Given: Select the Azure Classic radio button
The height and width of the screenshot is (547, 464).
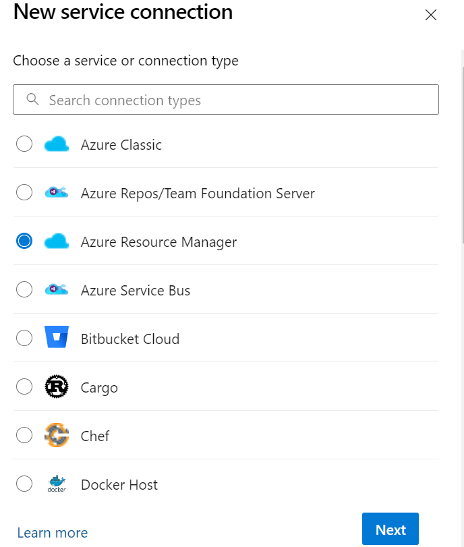Looking at the screenshot, I should pyautogui.click(x=24, y=144).
